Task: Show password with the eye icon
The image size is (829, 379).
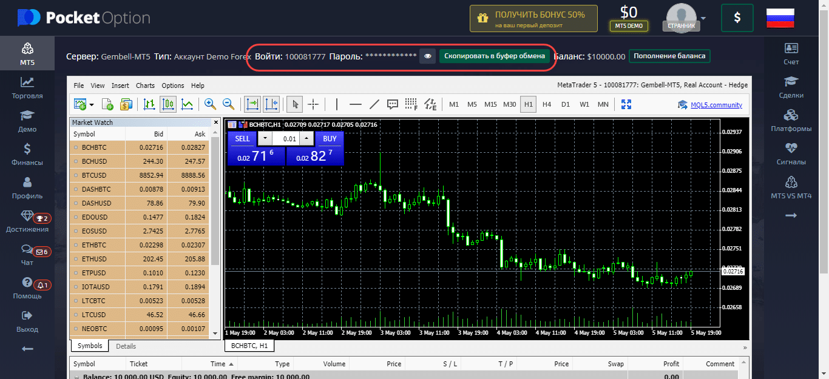Action: [427, 56]
